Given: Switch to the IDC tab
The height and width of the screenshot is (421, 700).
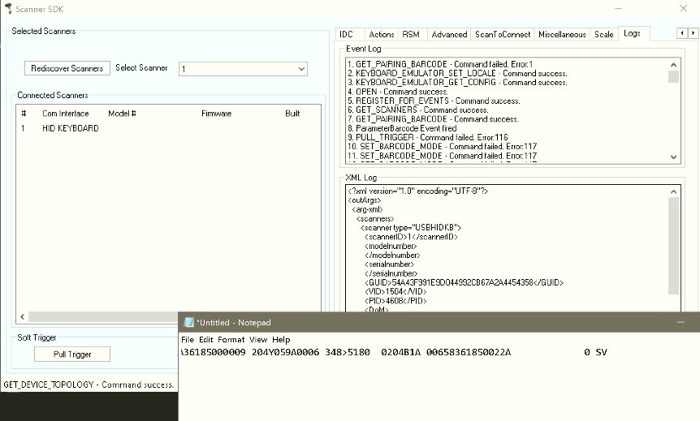Looking at the screenshot, I should pyautogui.click(x=346, y=34).
